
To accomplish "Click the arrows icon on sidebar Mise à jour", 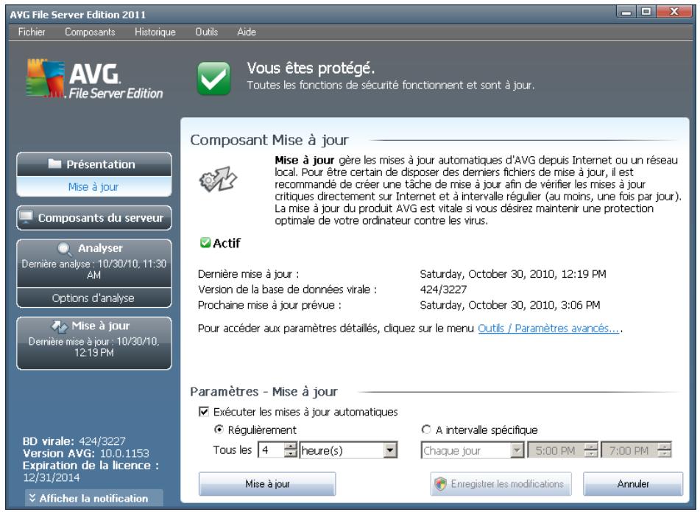I will pyautogui.click(x=60, y=326).
